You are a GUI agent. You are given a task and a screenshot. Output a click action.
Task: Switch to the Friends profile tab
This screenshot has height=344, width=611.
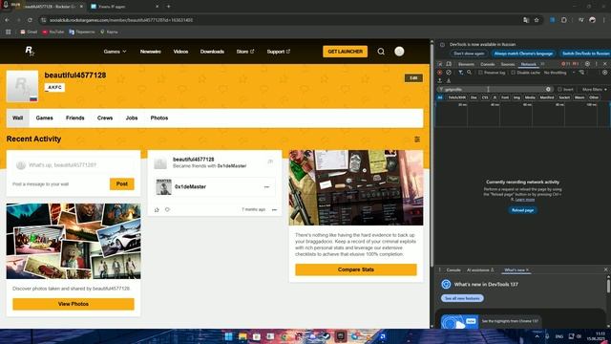click(x=75, y=118)
